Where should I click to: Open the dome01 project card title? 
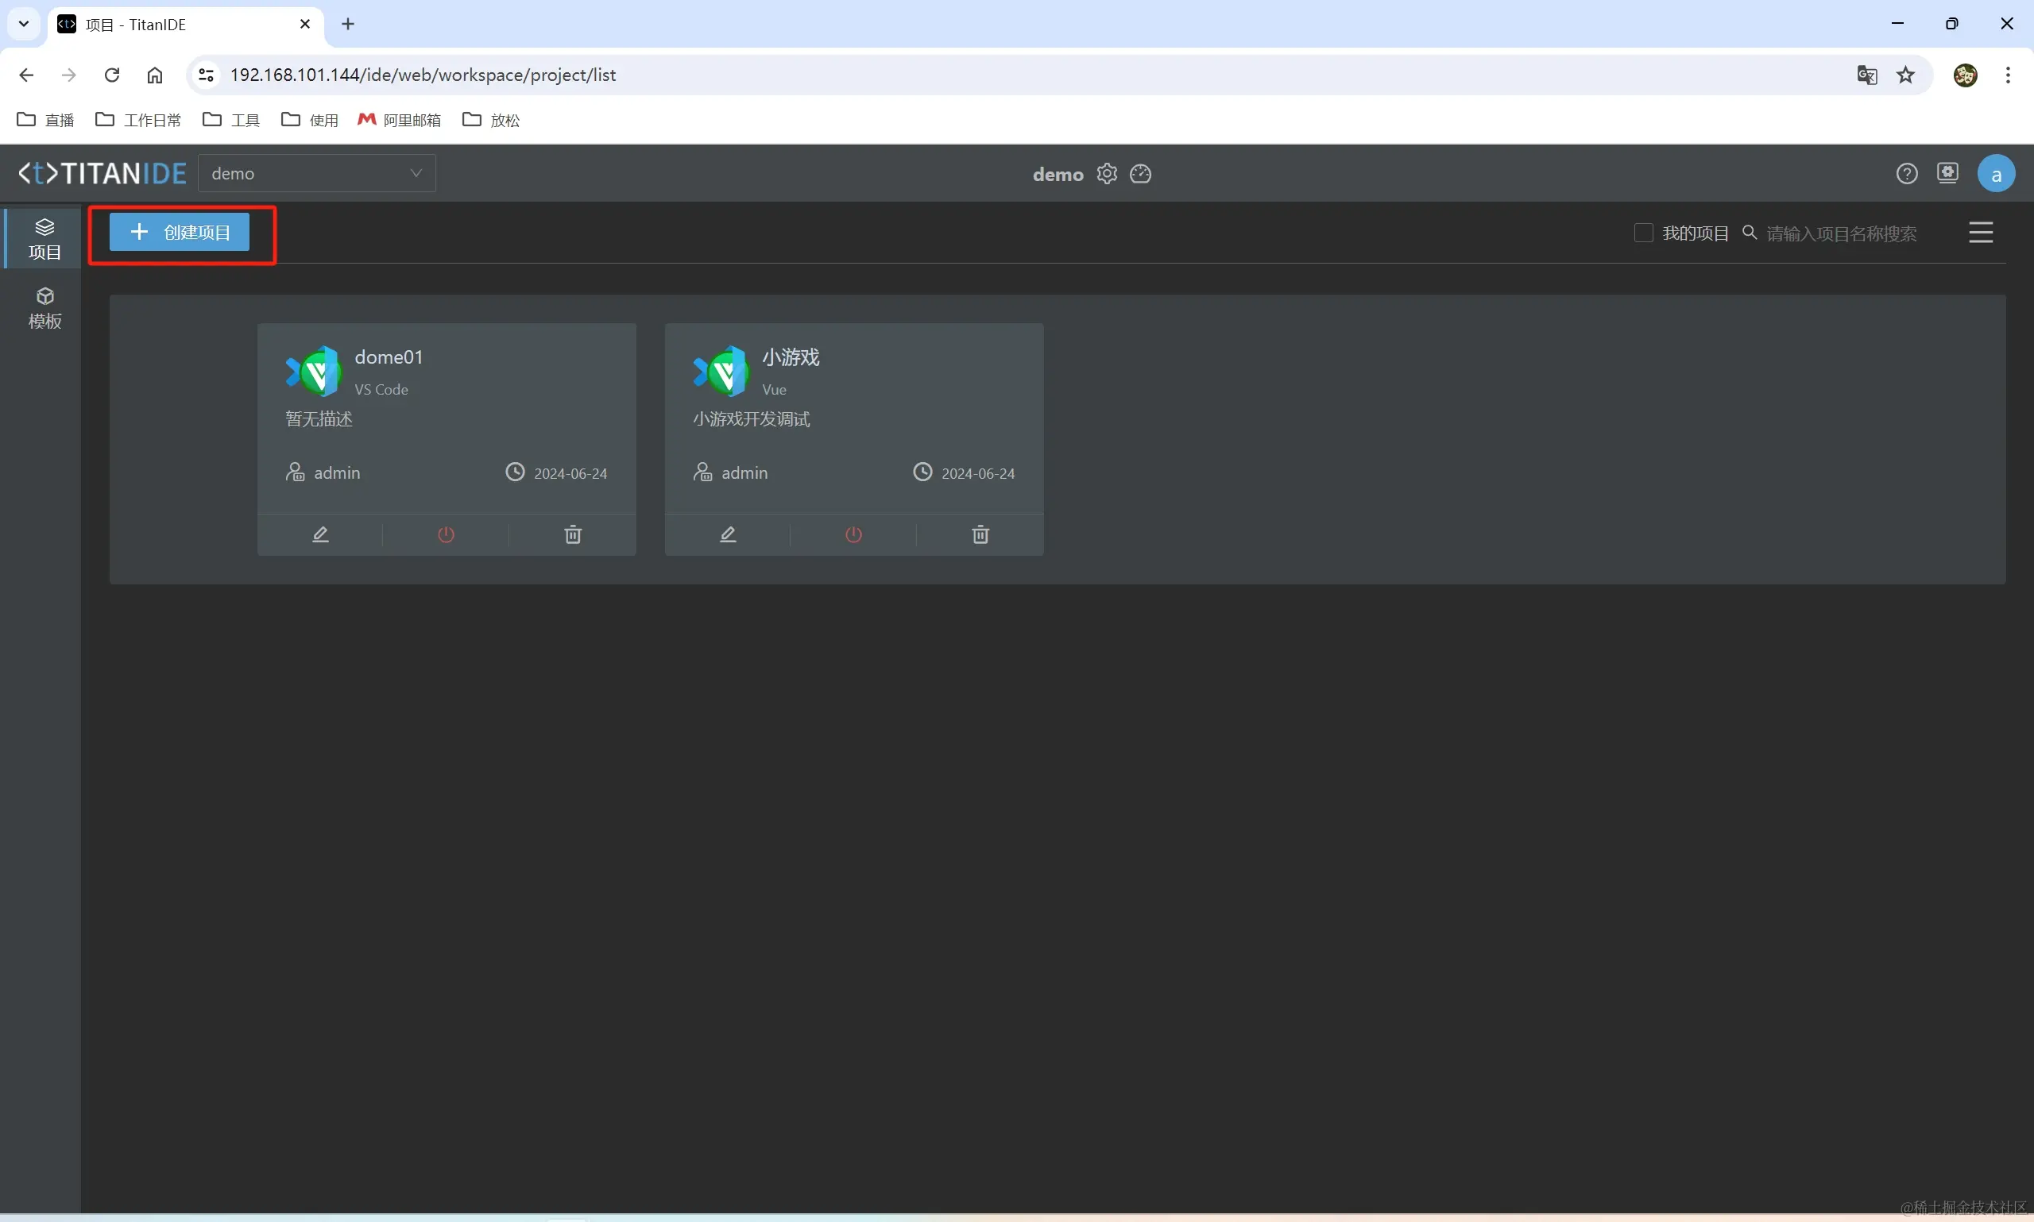point(388,357)
